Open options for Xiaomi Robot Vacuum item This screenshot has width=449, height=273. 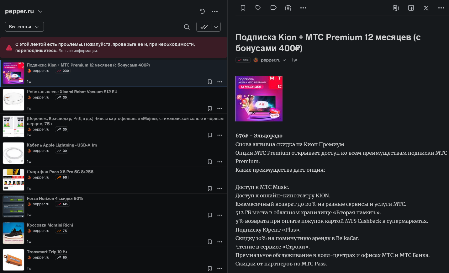[x=220, y=108]
